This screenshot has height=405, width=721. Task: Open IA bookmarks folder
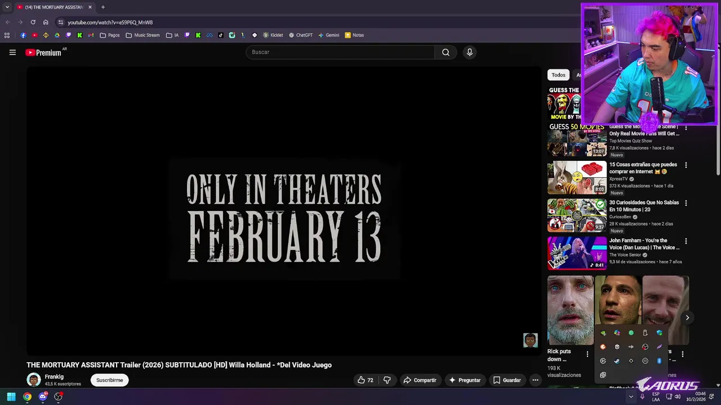172,35
